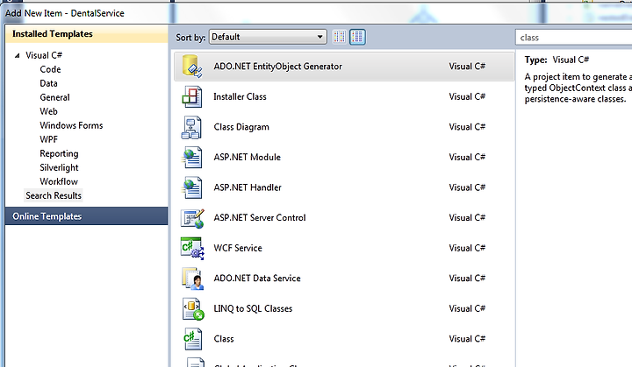Image resolution: width=632 pixels, height=367 pixels.
Task: Select the Web category
Action: coord(48,111)
